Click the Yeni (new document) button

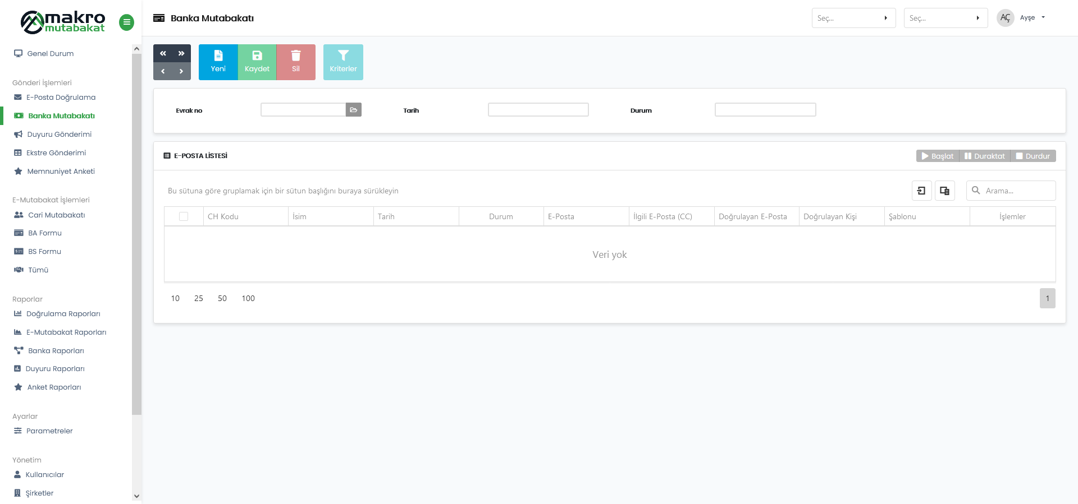[x=218, y=62]
